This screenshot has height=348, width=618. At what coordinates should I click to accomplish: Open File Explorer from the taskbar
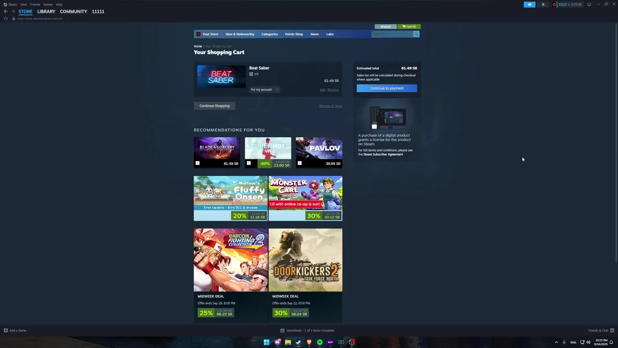[x=288, y=342]
